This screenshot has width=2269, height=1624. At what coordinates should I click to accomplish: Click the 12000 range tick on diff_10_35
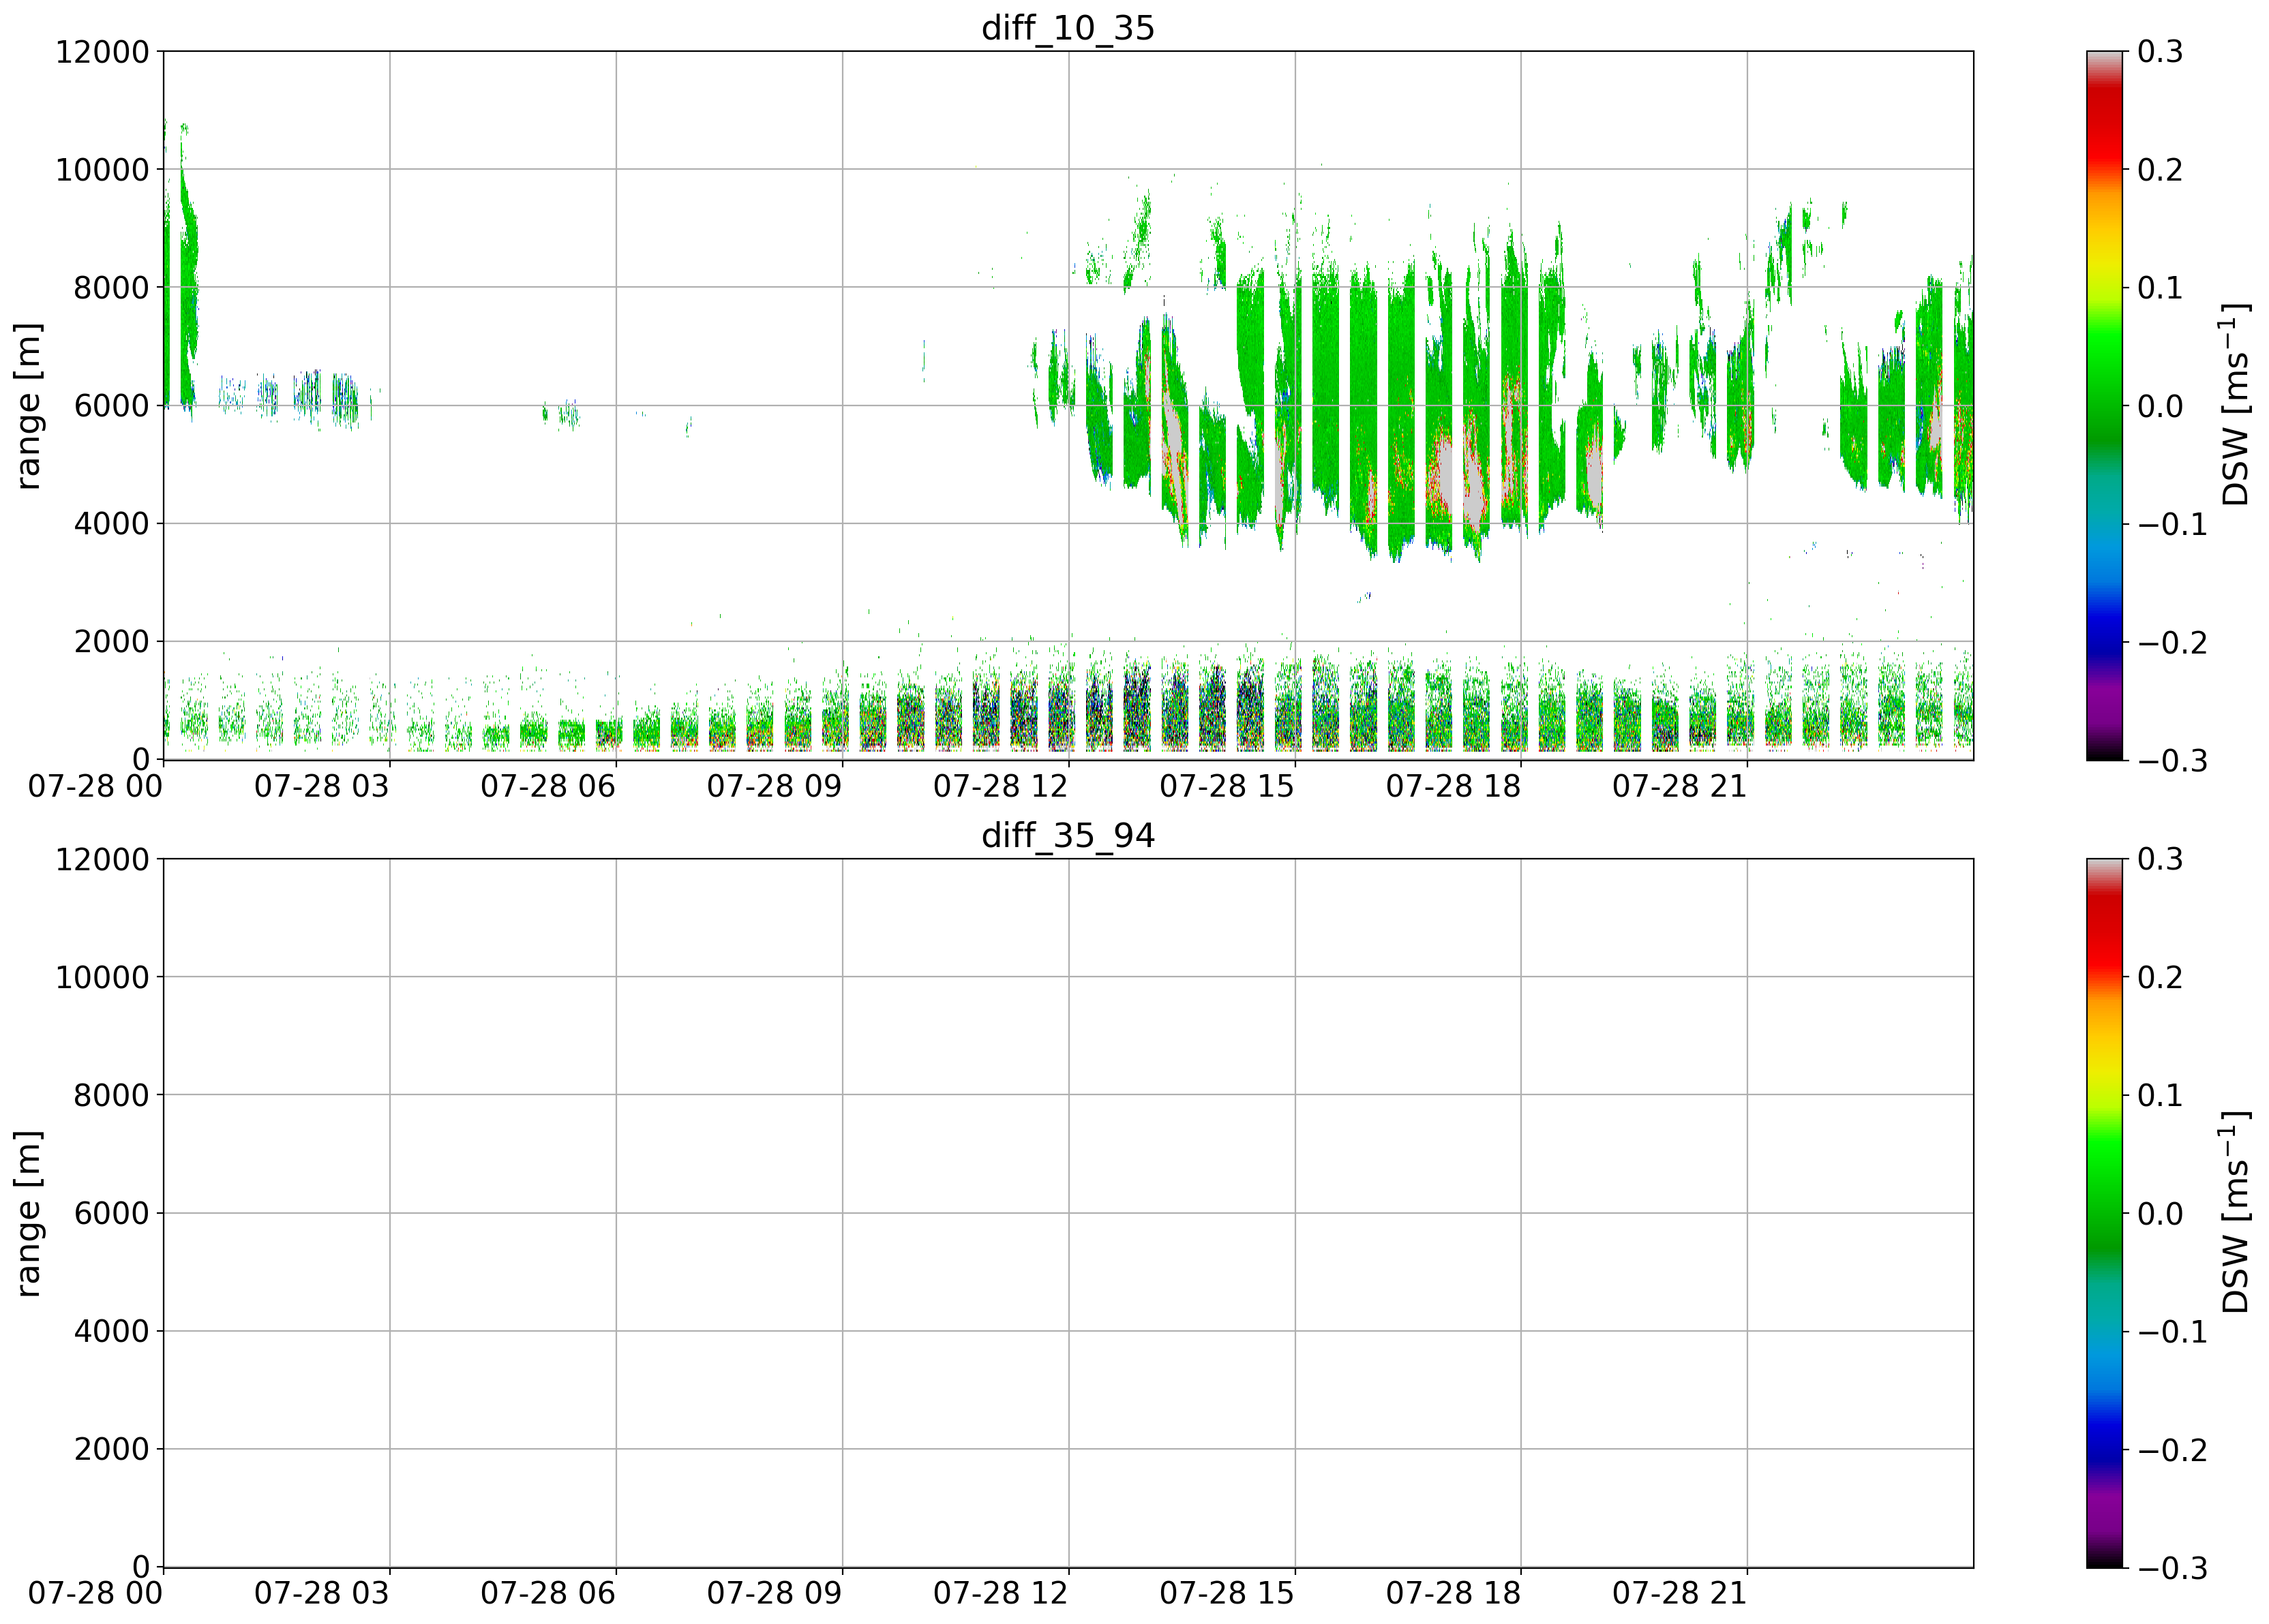(x=102, y=51)
